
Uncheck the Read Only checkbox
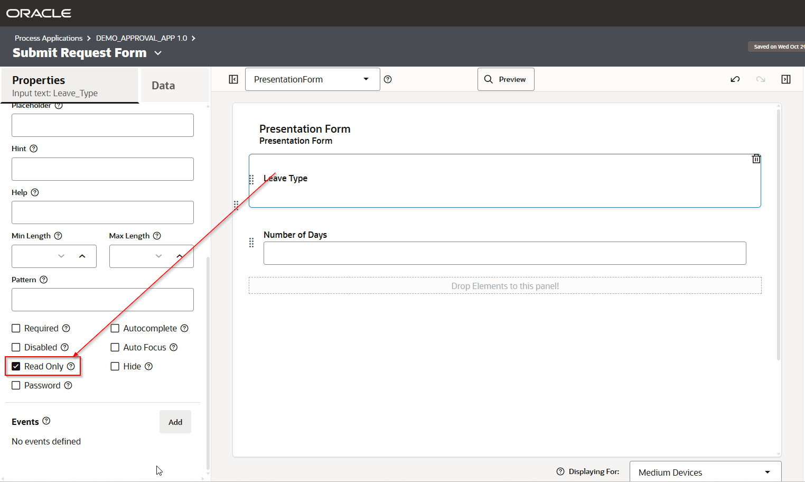[16, 366]
